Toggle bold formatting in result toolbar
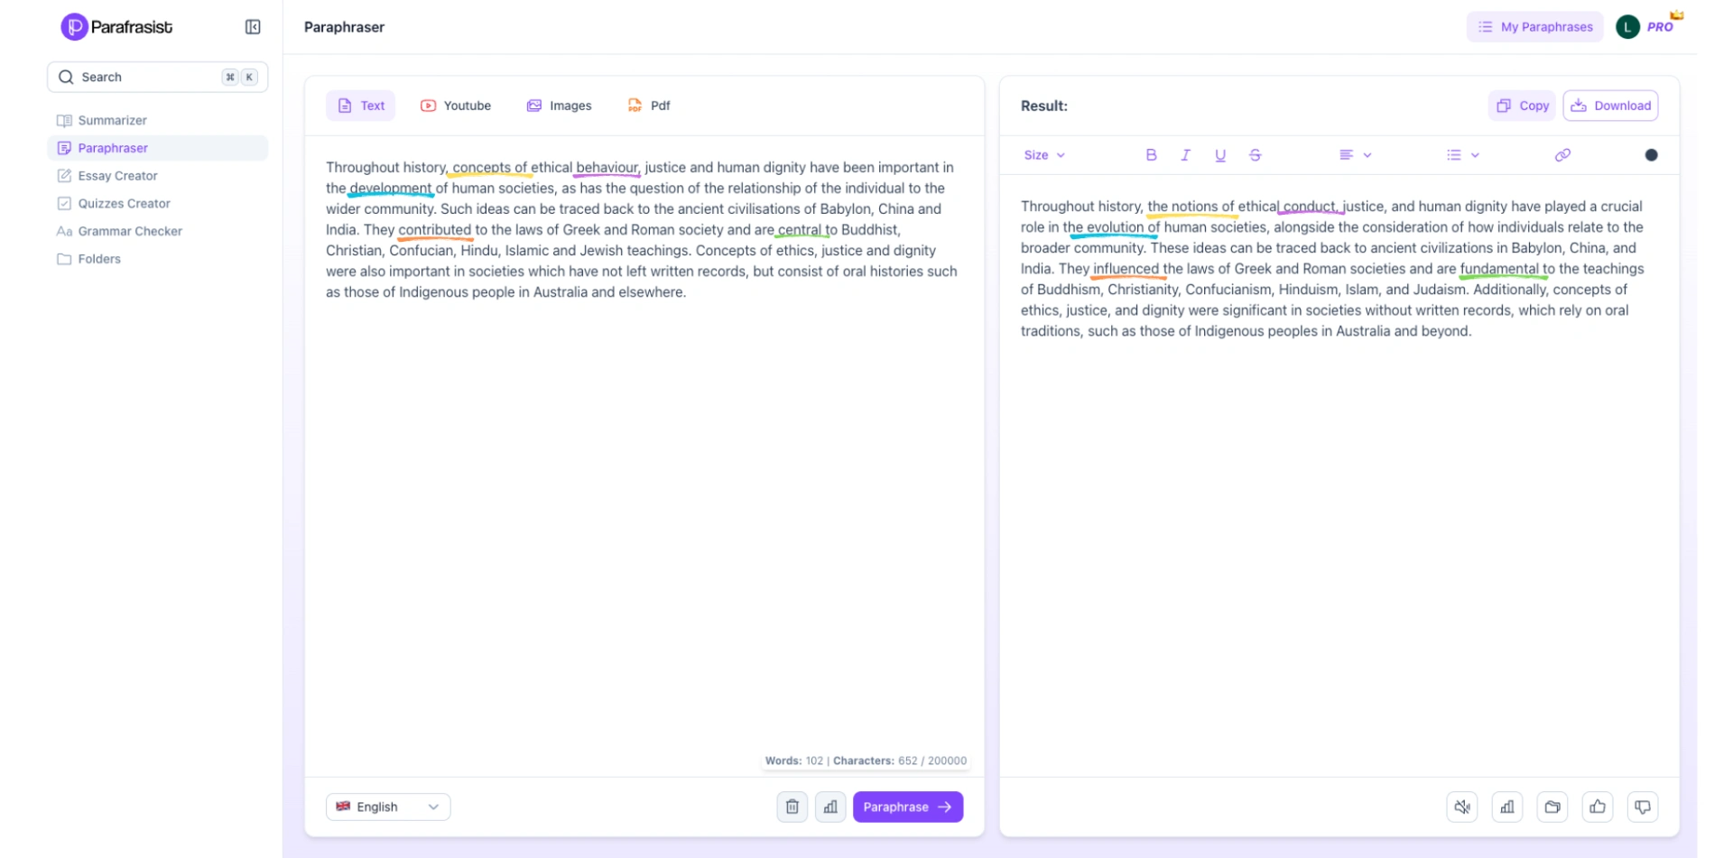Viewport: 1733px width, 858px height. coord(1151,155)
